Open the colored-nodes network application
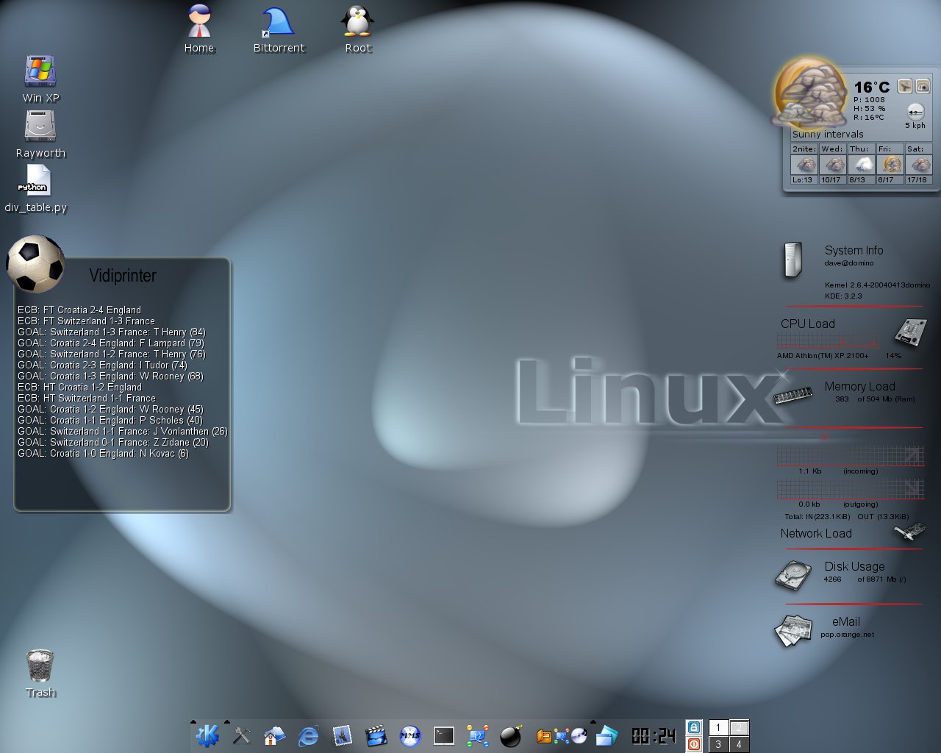 [477, 735]
